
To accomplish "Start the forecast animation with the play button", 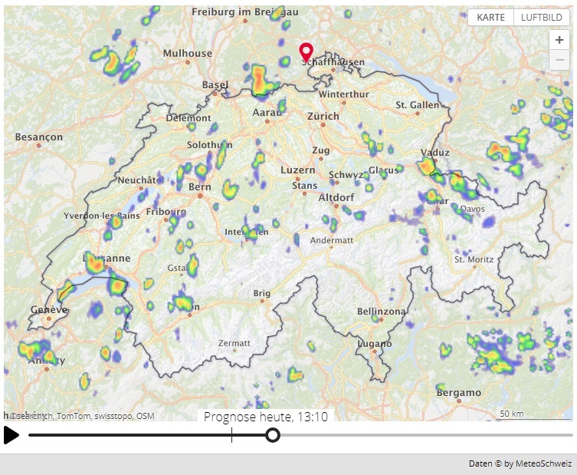I will tap(11, 435).
